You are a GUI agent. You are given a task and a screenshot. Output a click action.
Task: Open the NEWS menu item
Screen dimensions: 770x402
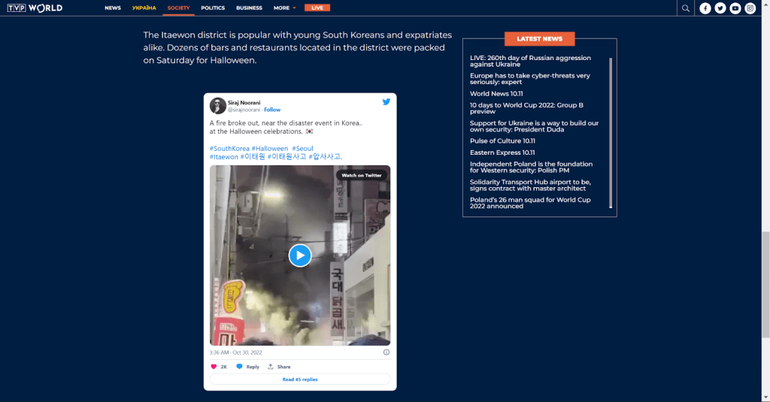[x=113, y=8]
